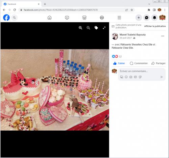
Task: Zoom in on the photo
Action: point(80,28)
